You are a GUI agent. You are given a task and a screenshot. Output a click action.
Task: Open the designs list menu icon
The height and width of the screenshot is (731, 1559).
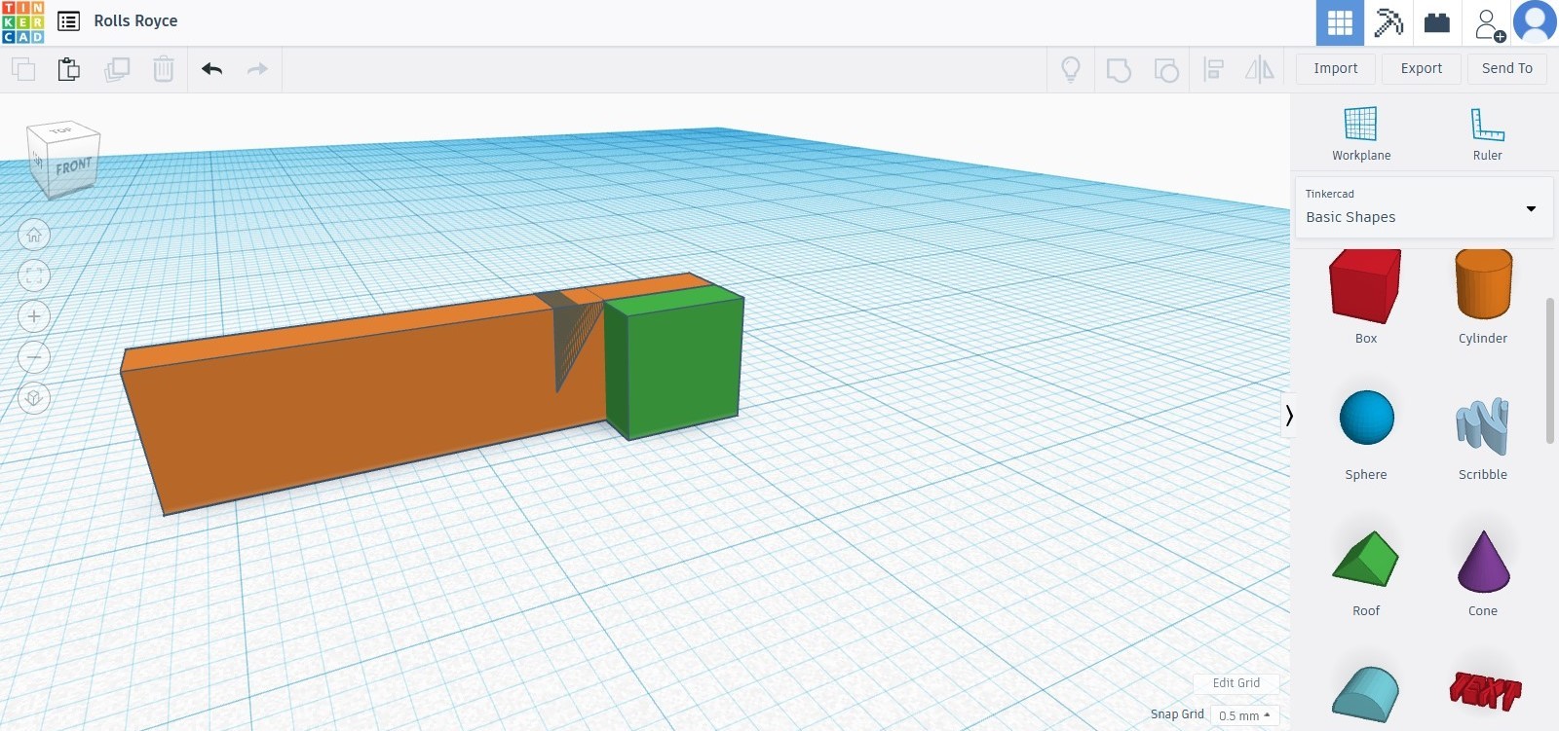coord(68,21)
